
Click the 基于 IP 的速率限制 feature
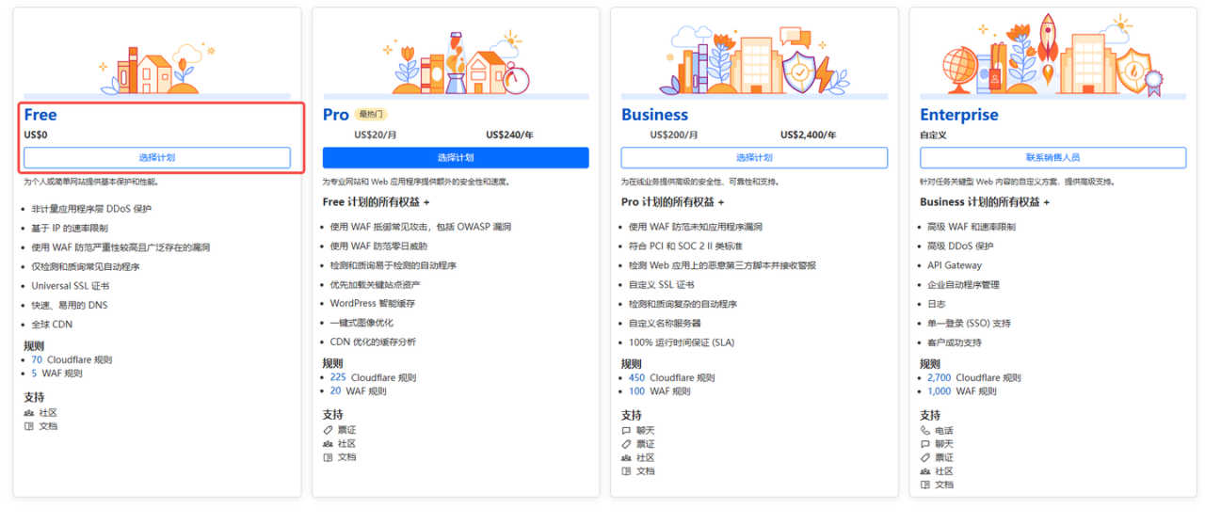click(70, 228)
